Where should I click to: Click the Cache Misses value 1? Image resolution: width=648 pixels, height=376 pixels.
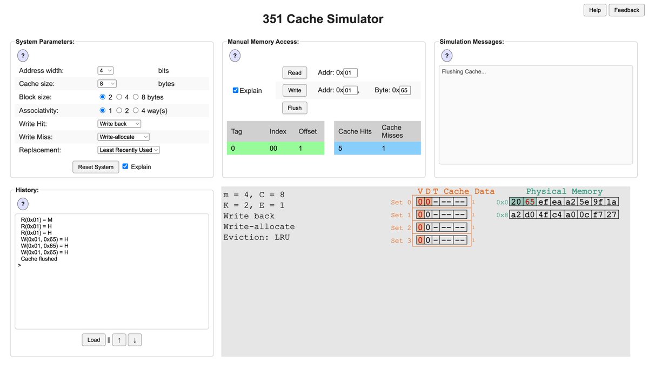click(x=384, y=149)
